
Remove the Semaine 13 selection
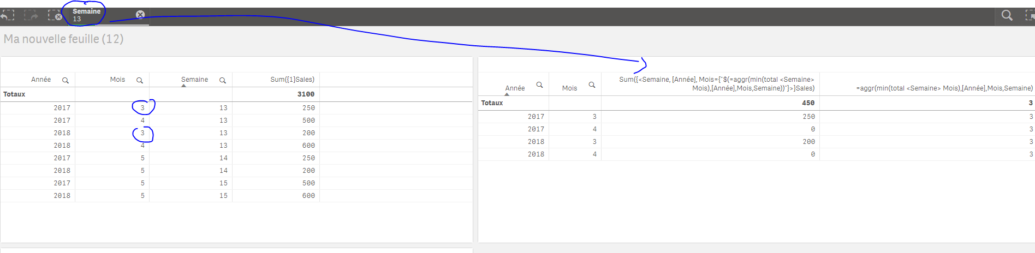[x=140, y=15]
